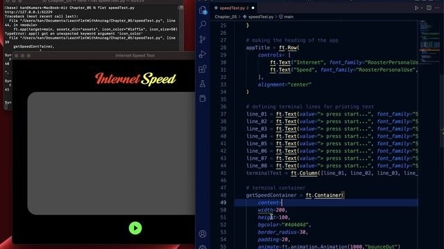Click ft.Row on line 28
This screenshot has width=444, height=249.
point(288,48)
